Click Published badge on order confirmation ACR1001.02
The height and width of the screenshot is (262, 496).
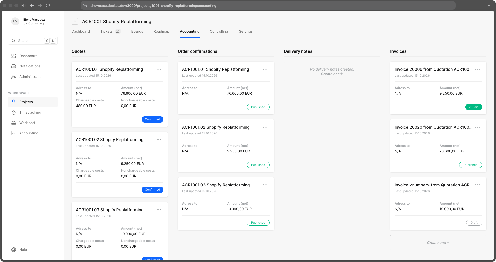[258, 165]
